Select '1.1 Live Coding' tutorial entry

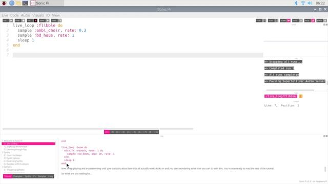pos(29,144)
